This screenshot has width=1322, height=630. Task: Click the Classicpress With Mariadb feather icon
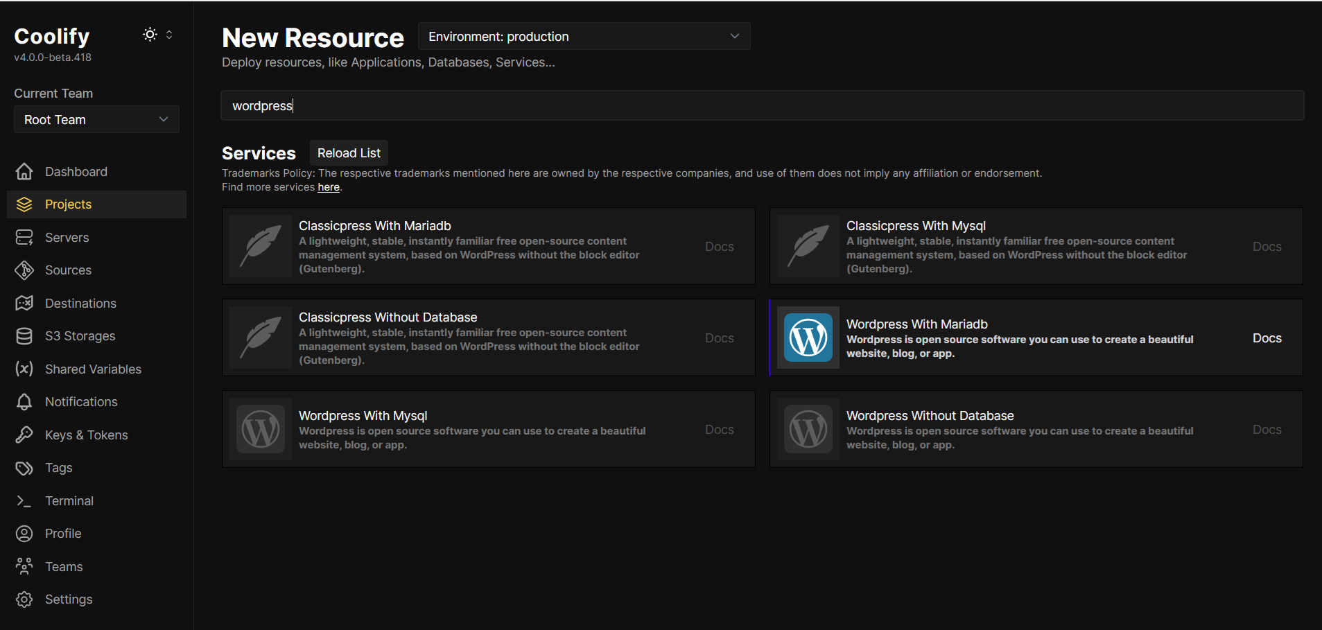point(261,246)
